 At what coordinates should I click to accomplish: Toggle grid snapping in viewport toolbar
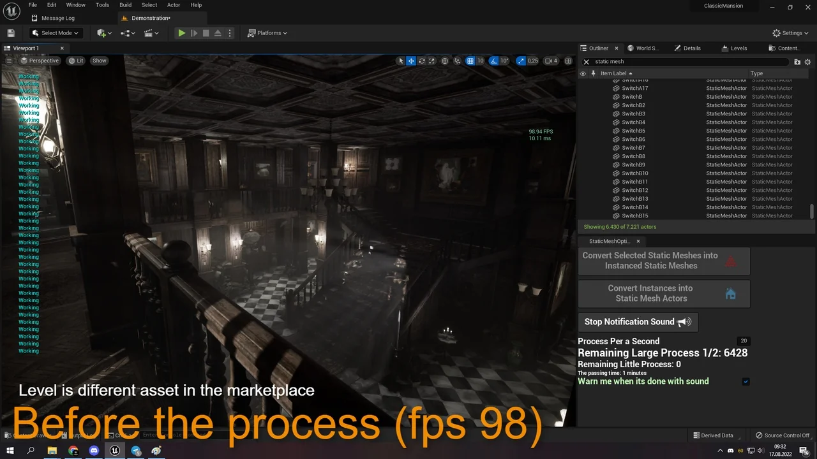pyautogui.click(x=470, y=61)
